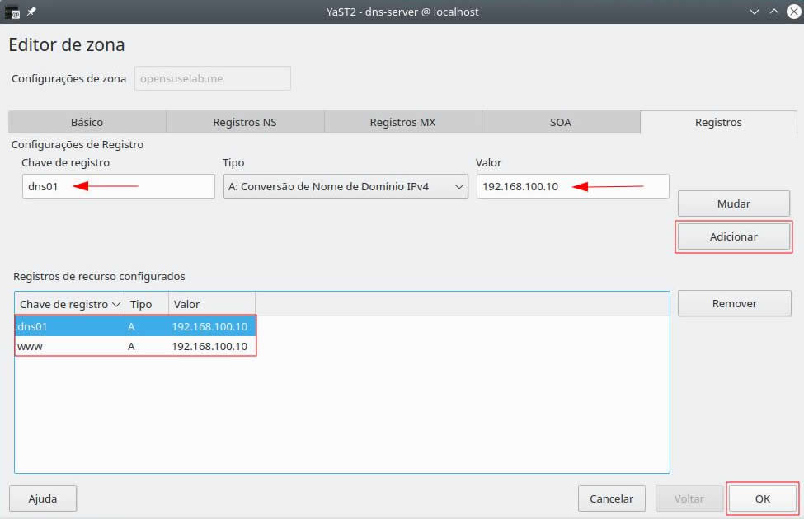Click the pin icon in title bar

point(31,12)
